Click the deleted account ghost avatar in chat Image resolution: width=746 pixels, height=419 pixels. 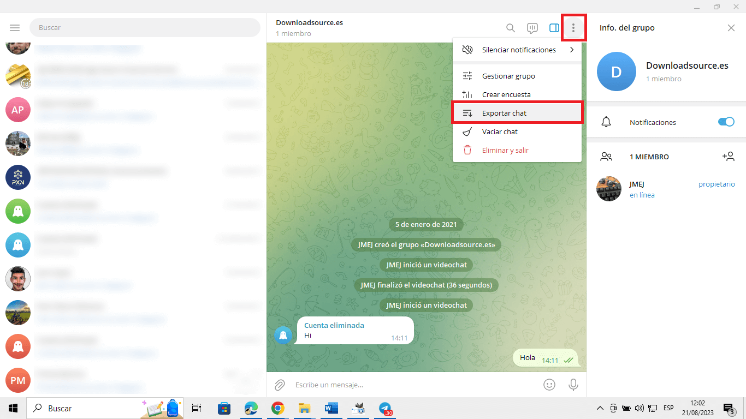click(x=283, y=335)
